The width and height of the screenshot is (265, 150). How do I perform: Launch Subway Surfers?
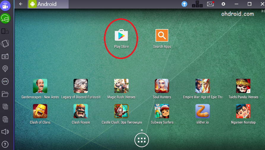coord(162,111)
